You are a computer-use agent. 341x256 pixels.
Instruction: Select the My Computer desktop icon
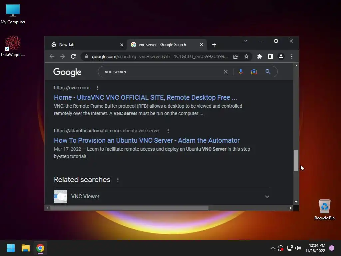coord(13,14)
